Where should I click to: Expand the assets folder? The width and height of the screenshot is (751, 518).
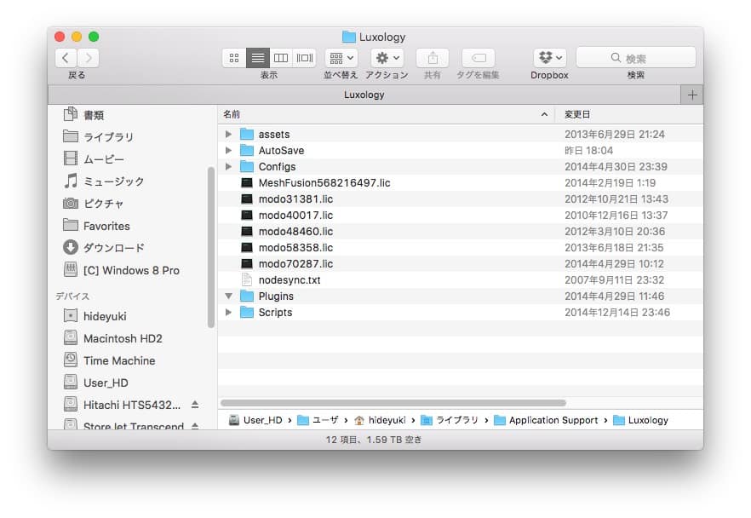(228, 135)
